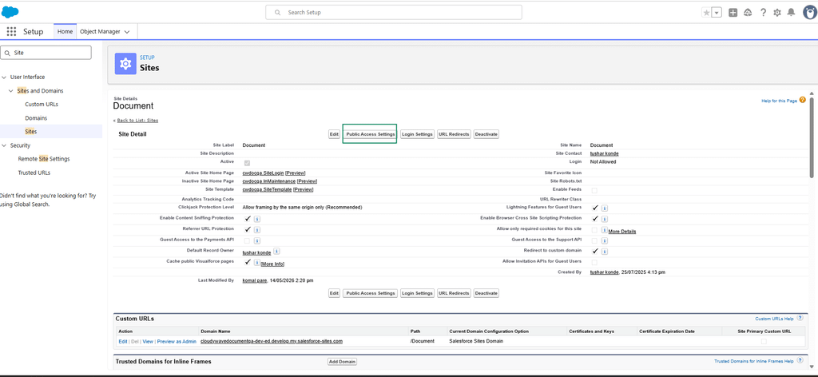Click the top Login Settings button

pos(417,134)
